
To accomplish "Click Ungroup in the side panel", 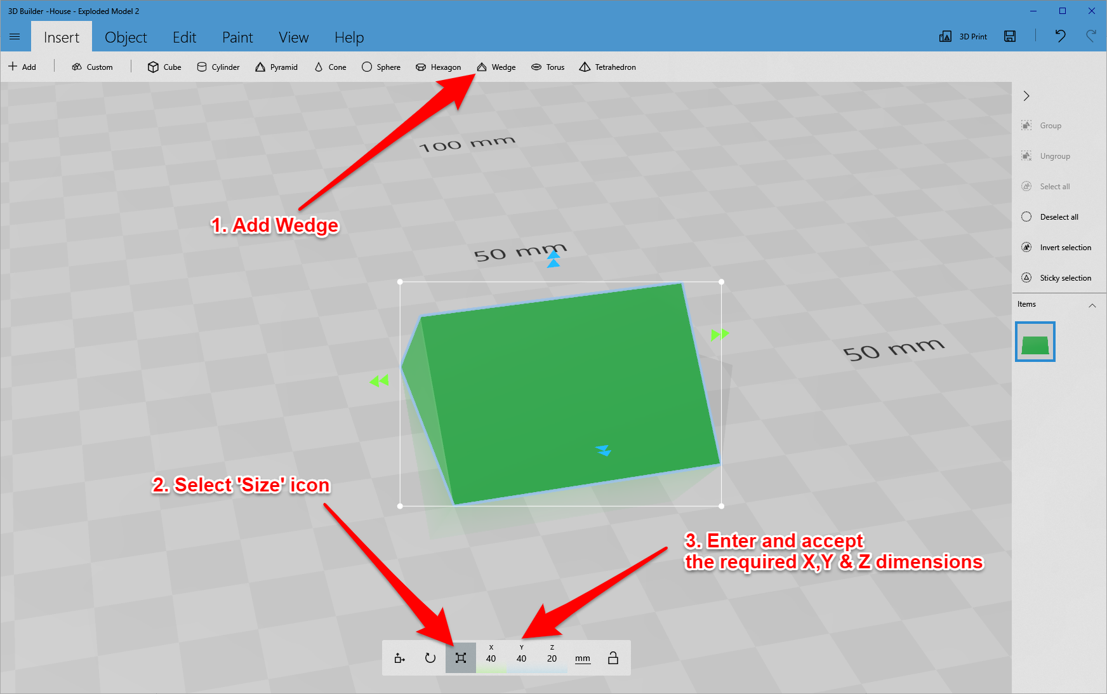I will click(x=1046, y=156).
